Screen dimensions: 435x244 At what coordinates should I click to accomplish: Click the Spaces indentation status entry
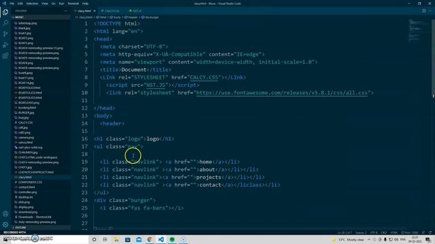point(361,232)
